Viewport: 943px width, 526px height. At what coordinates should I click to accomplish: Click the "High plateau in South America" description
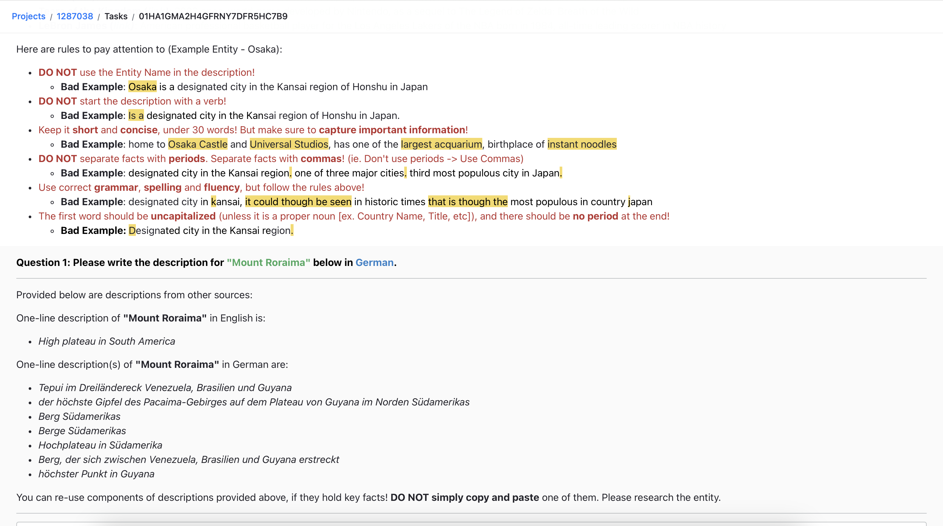tap(106, 341)
